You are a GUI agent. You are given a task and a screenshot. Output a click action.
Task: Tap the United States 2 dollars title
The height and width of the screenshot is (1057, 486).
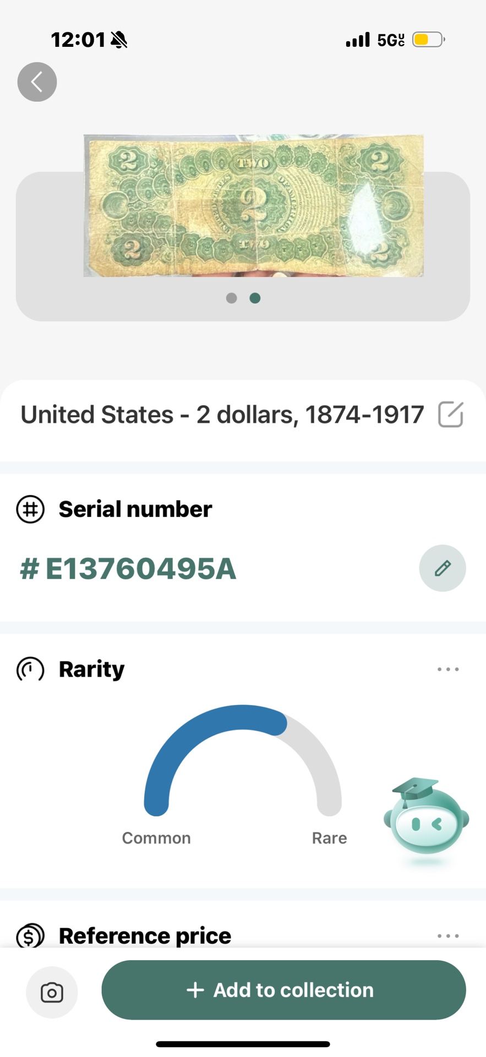(x=222, y=415)
